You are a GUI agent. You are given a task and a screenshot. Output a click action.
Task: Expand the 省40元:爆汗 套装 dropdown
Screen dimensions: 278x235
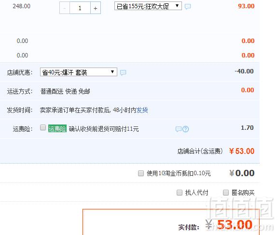pyautogui.click(x=79, y=72)
